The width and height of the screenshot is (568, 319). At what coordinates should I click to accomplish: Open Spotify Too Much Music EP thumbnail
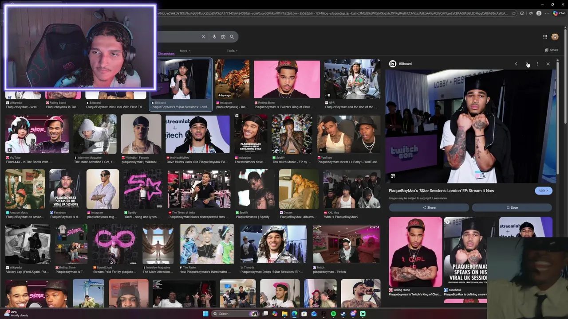[292, 134]
